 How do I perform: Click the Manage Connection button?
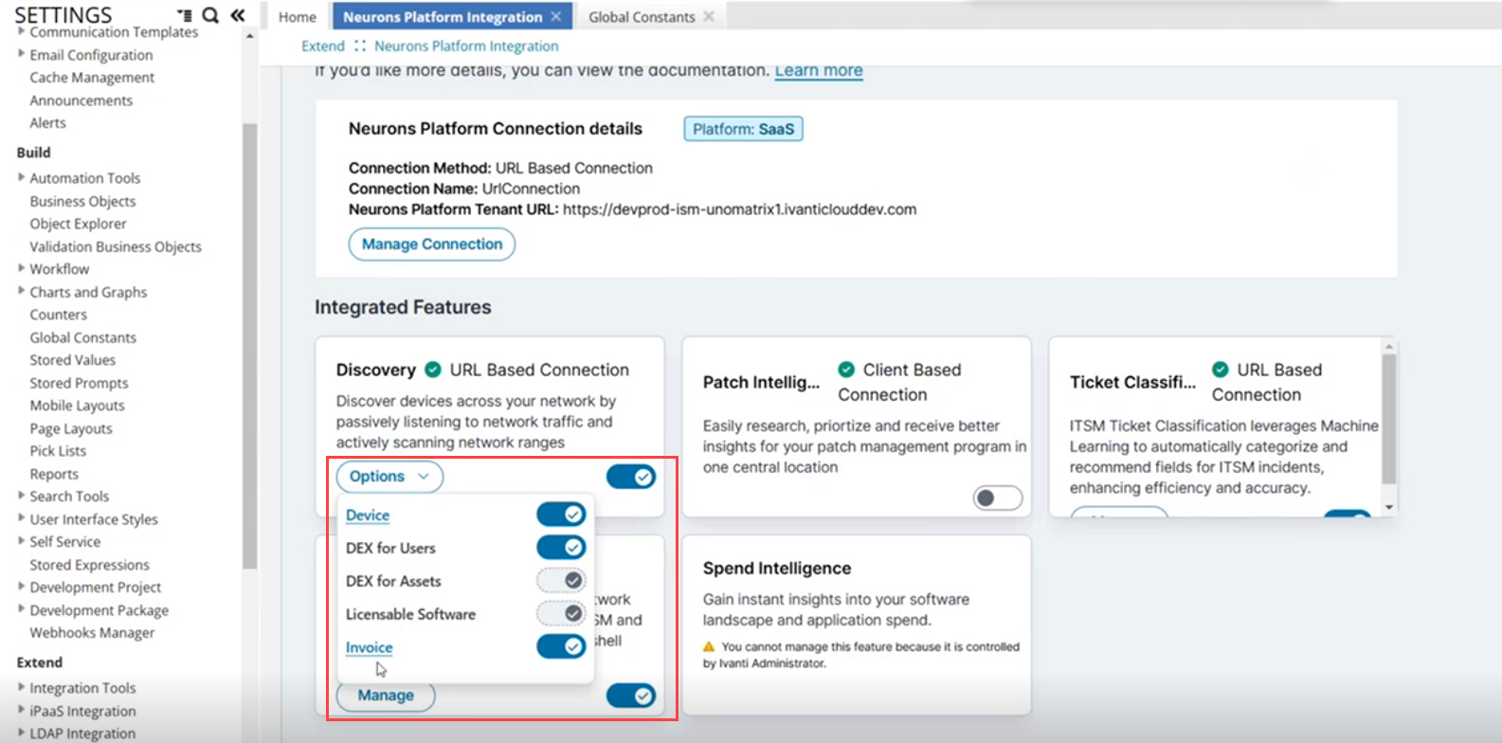[x=432, y=245]
